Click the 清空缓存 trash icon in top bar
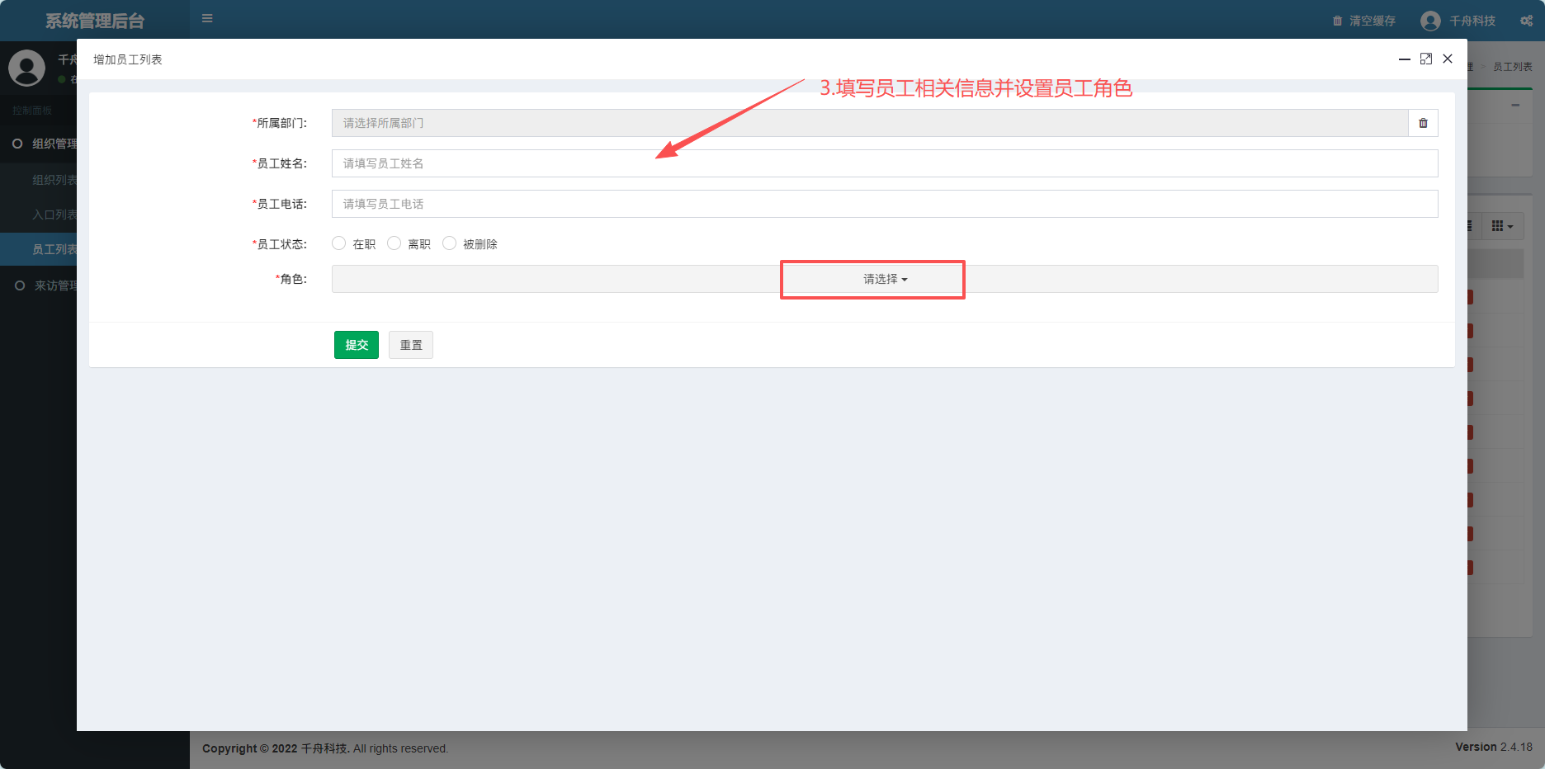Viewport: 1545px width, 769px height. 1337,21
